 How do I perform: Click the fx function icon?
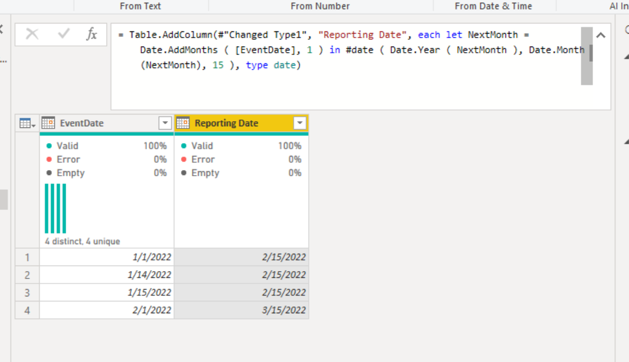pos(91,34)
